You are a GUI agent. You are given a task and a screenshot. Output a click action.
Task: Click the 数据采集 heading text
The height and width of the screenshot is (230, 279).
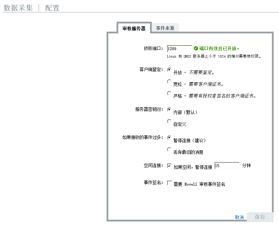click(x=18, y=8)
